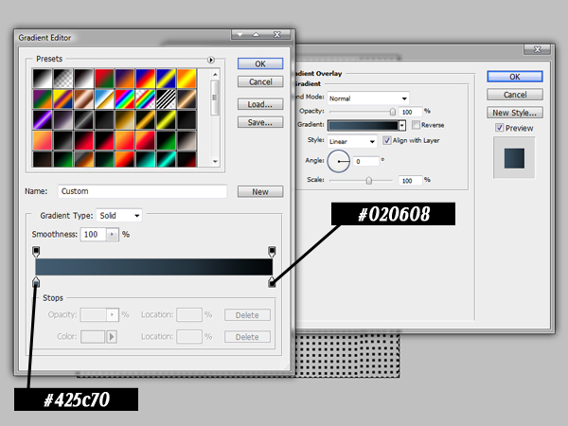The image size is (568, 426).
Task: Click the presets scrollbar thumb
Action: (x=215, y=98)
